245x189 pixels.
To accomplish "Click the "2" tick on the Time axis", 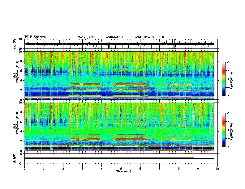I will 63,169.
